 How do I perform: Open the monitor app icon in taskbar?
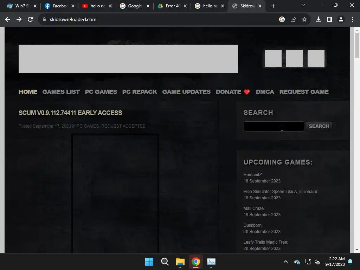coord(211,262)
